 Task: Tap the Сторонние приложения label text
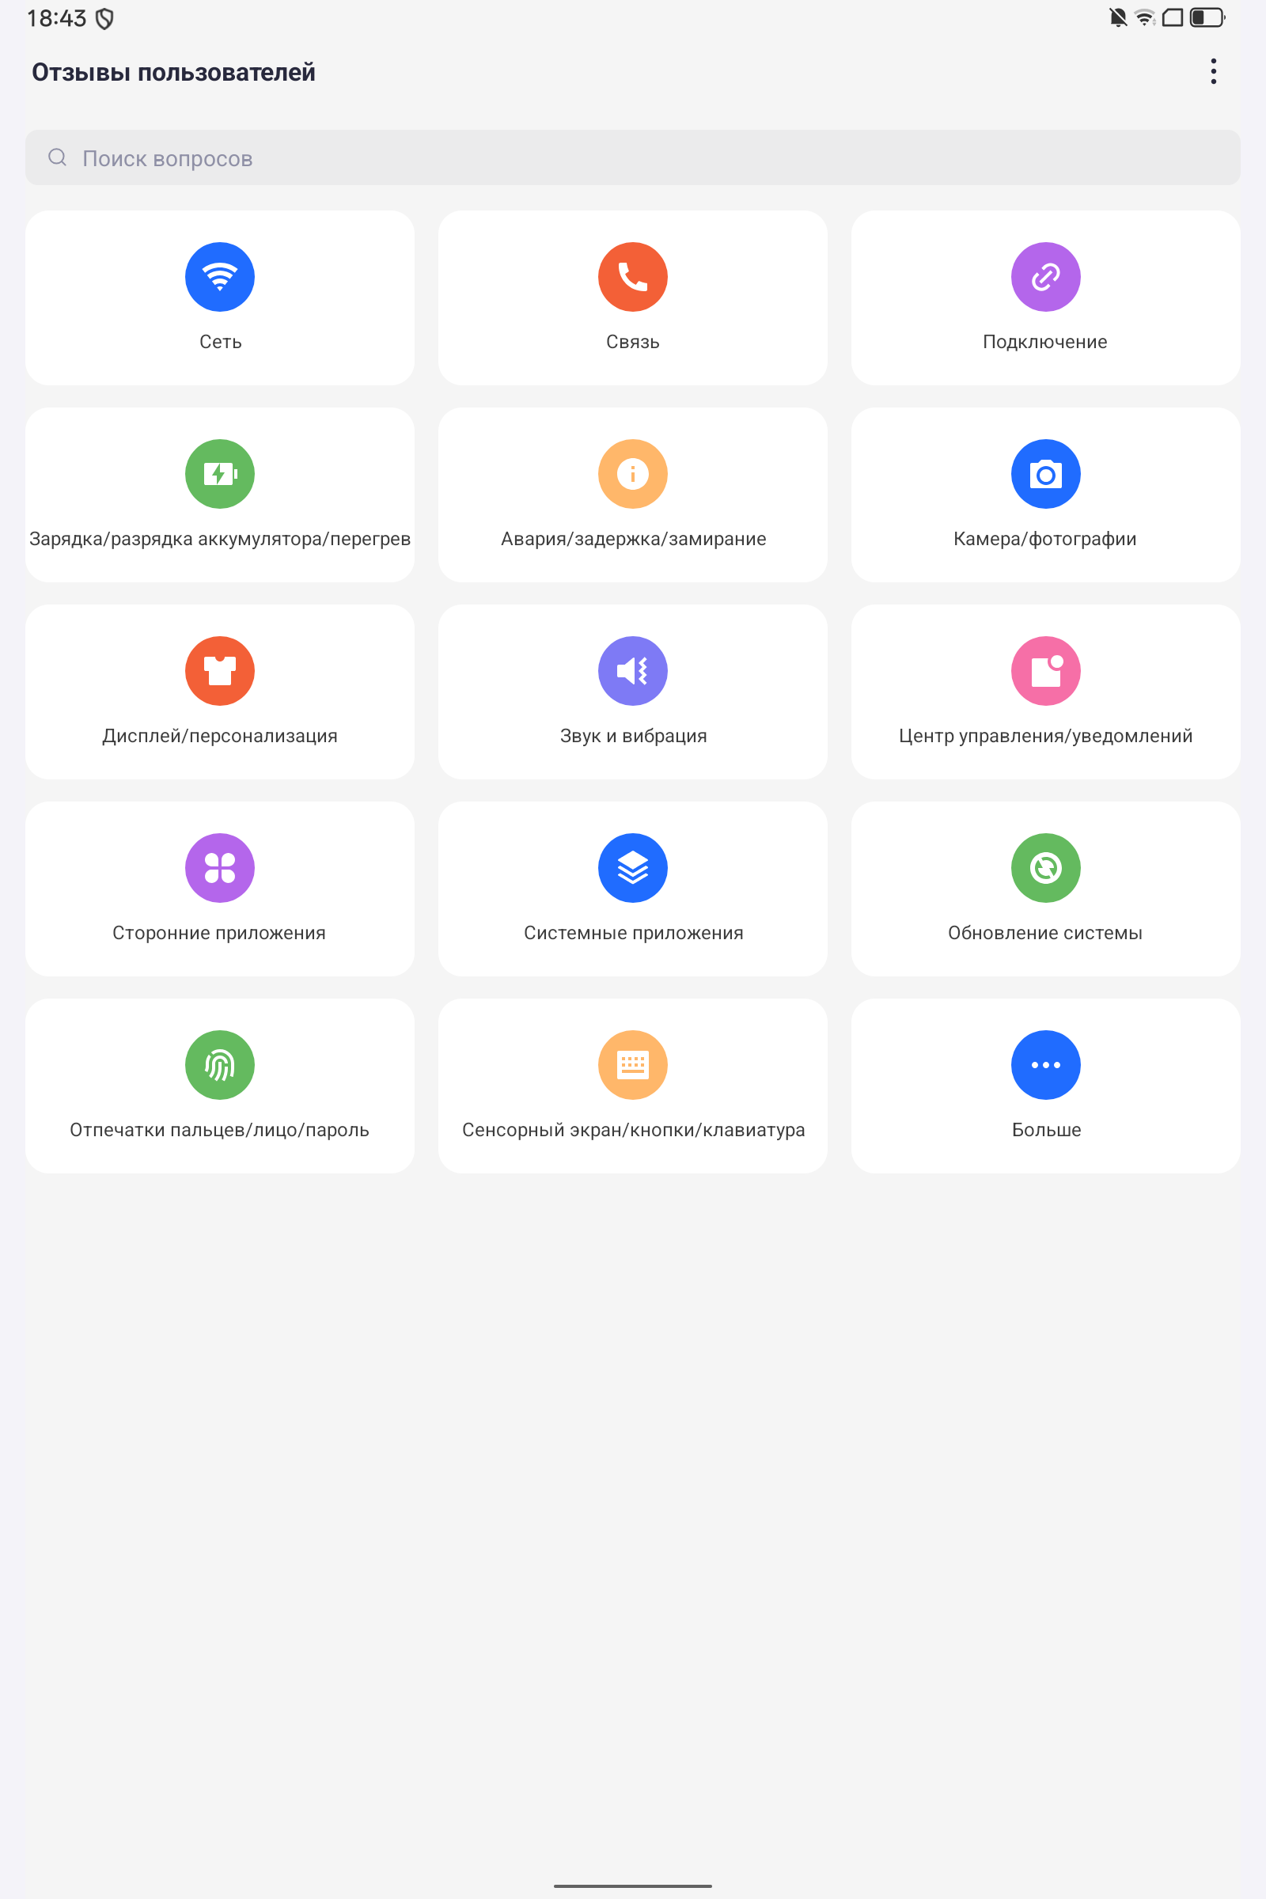click(219, 933)
